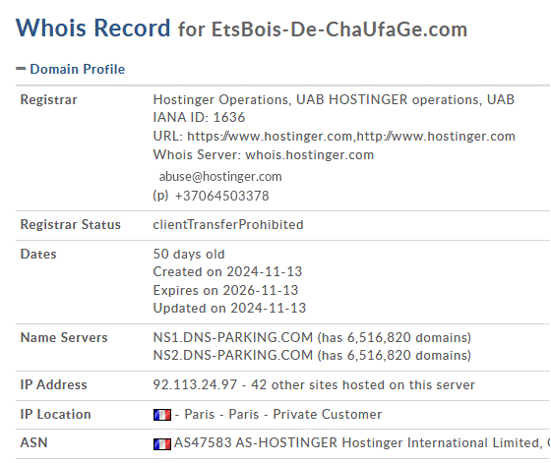Click the French flag in IP Location
This screenshot has width=551, height=463.
tap(162, 415)
